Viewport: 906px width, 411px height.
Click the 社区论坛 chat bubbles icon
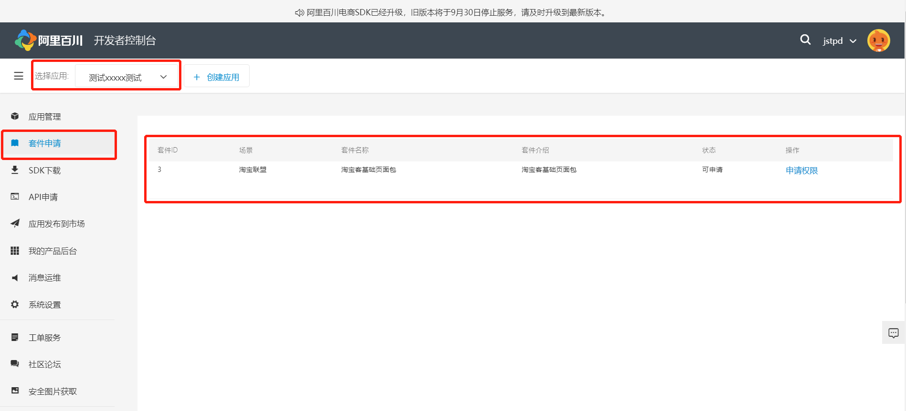pos(15,364)
